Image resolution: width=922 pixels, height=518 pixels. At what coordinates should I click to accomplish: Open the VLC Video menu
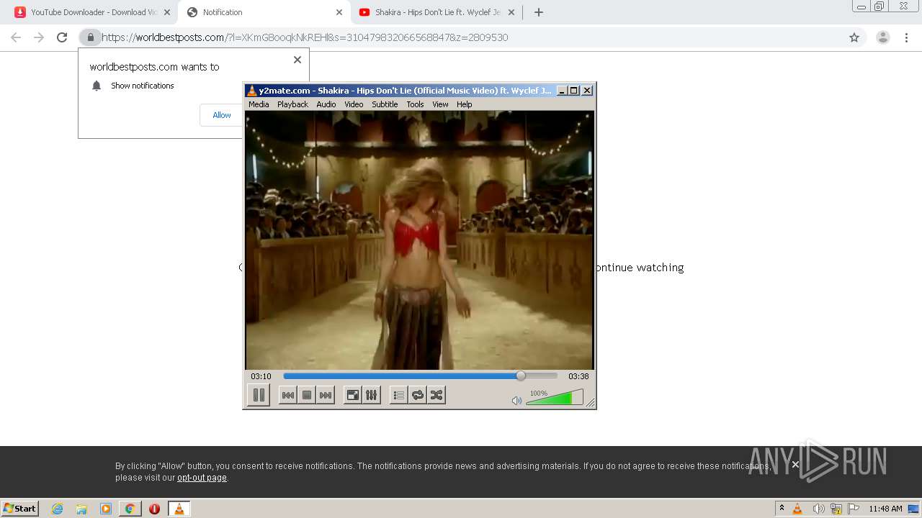354,104
